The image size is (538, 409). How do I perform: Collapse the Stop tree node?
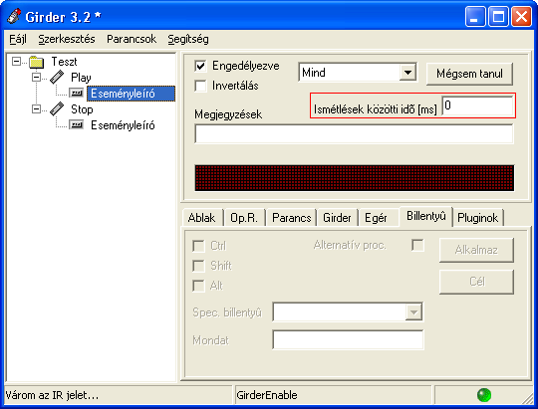pyautogui.click(x=36, y=109)
